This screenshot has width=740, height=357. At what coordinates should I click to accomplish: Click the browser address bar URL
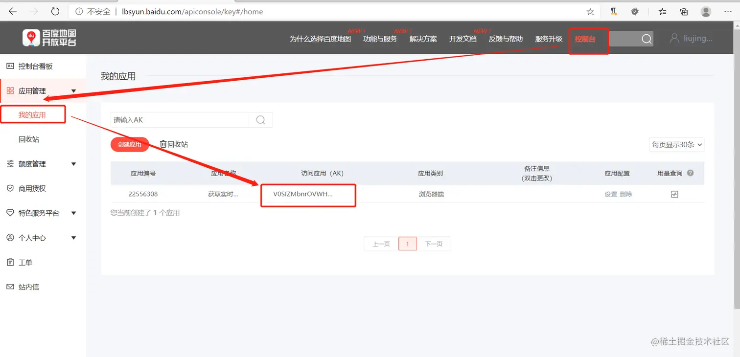point(192,11)
